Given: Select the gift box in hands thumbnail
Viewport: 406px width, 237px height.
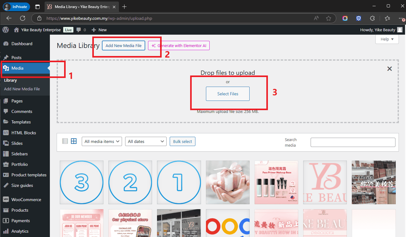Looking at the screenshot, I should click(228, 182).
